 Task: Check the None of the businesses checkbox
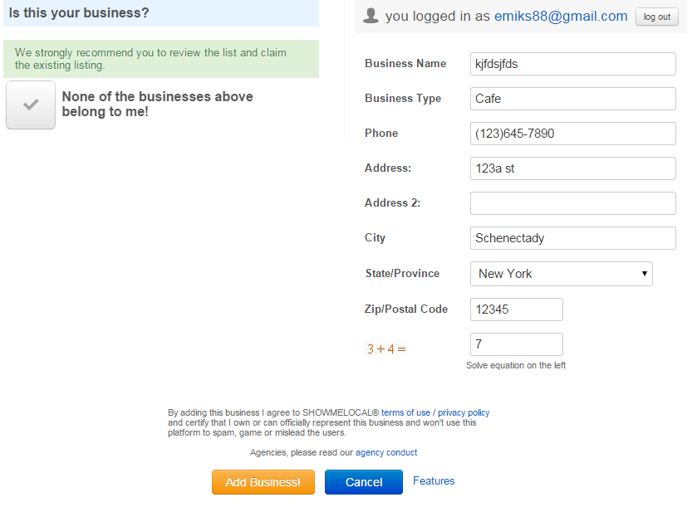coord(31,105)
